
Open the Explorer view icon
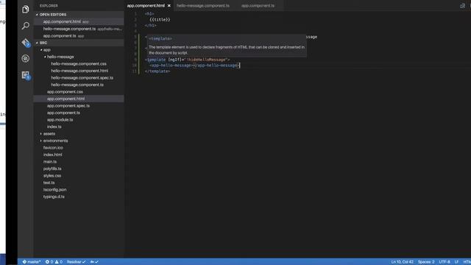coord(26,10)
